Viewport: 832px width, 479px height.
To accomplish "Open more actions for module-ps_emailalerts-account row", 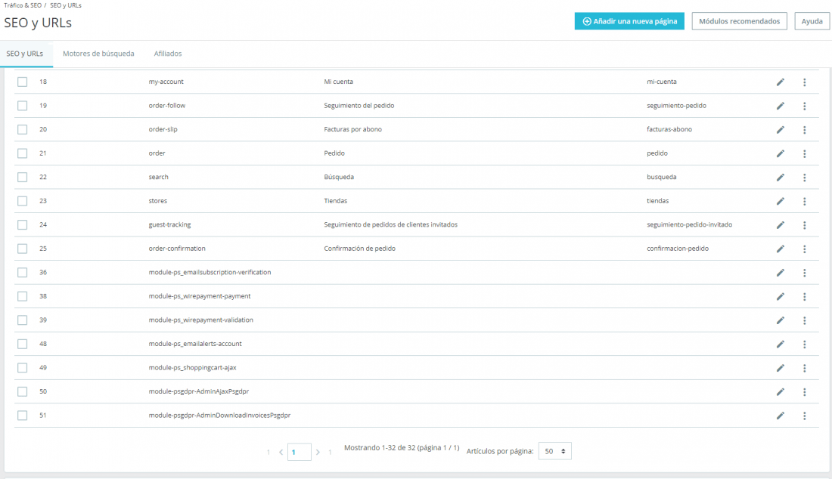I will [805, 345].
